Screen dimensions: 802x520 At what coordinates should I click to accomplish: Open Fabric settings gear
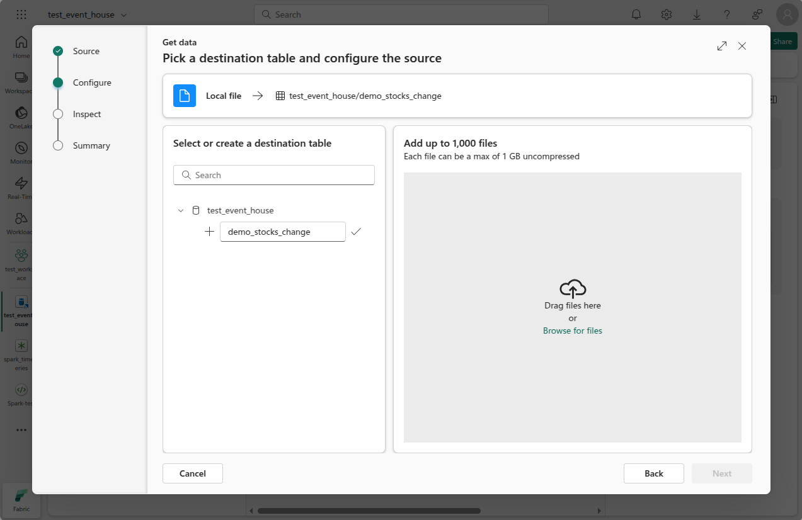666,14
